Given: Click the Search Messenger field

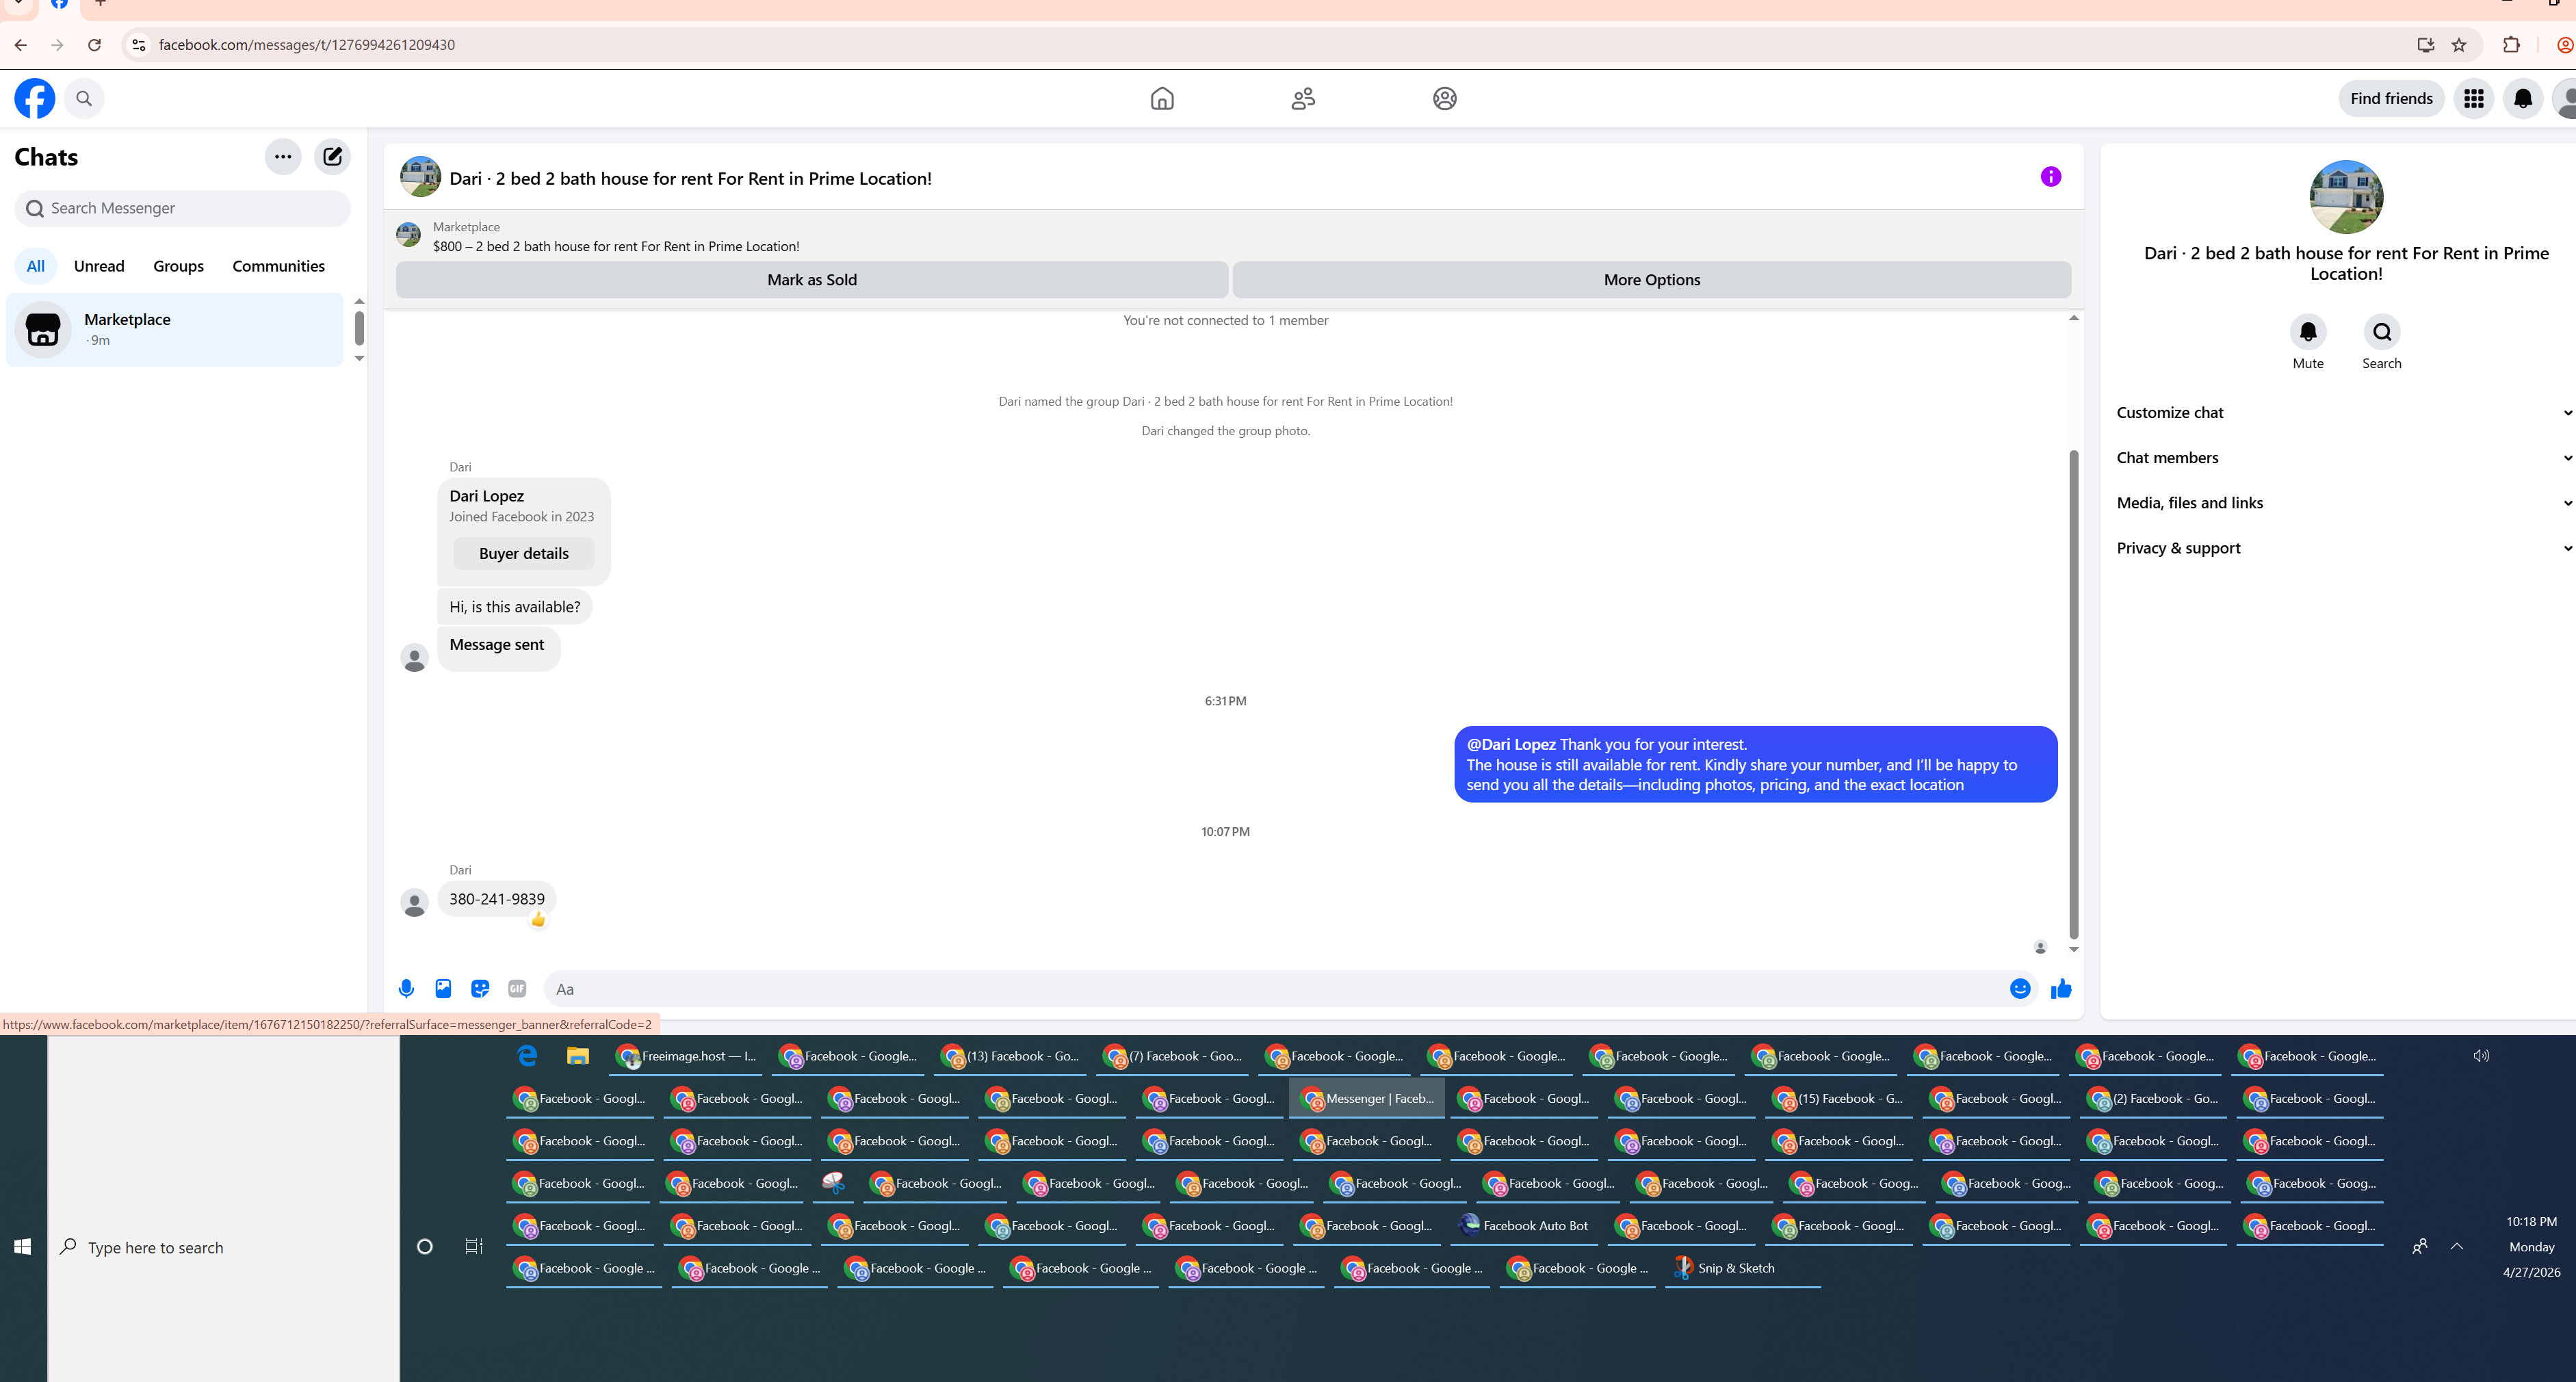Looking at the screenshot, I should coord(183,208).
